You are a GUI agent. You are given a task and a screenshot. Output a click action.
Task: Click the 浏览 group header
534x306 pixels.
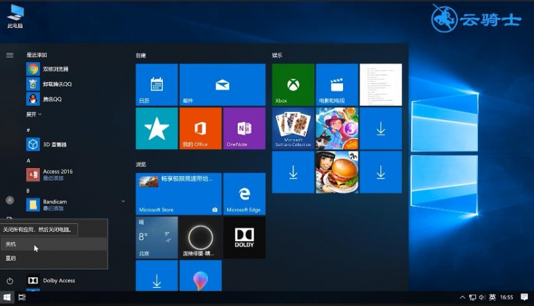tap(141, 164)
